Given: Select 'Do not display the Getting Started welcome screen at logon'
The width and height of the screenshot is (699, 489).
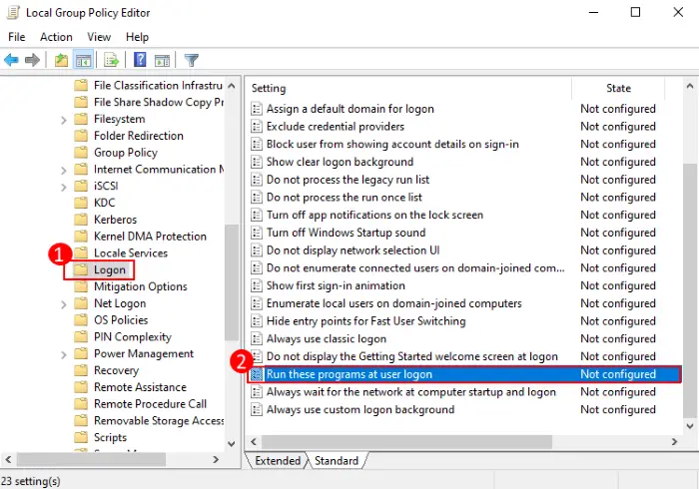Looking at the screenshot, I should coord(411,356).
